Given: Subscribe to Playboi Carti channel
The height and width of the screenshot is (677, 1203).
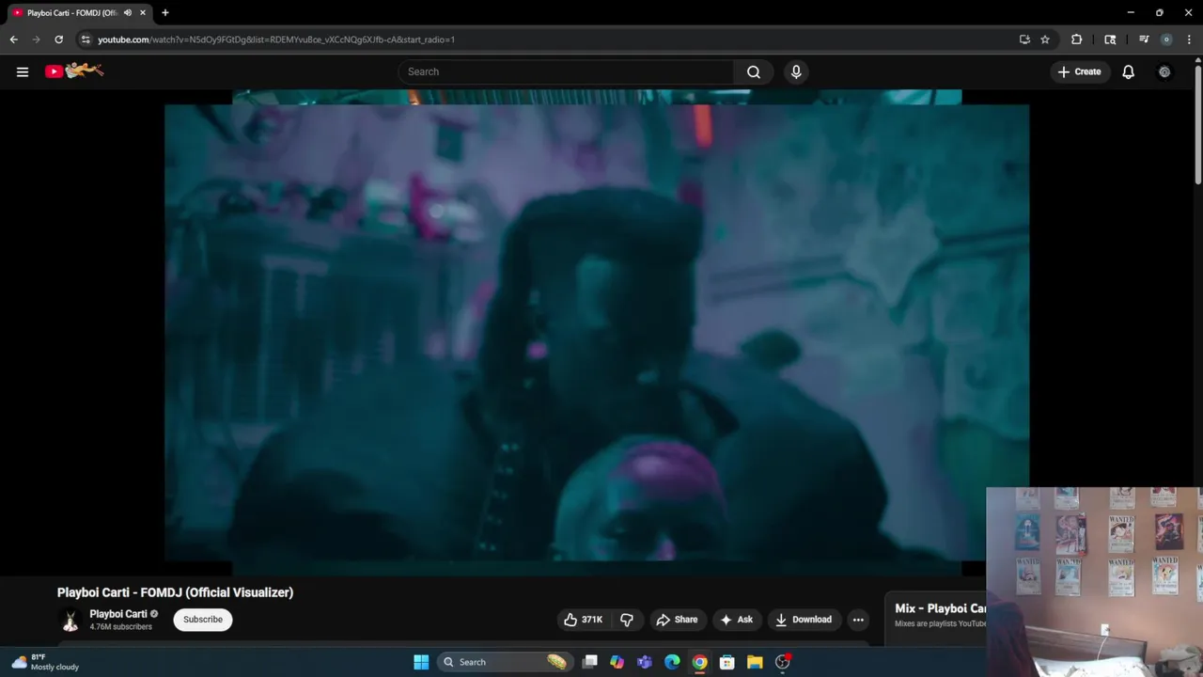Looking at the screenshot, I should [203, 620].
